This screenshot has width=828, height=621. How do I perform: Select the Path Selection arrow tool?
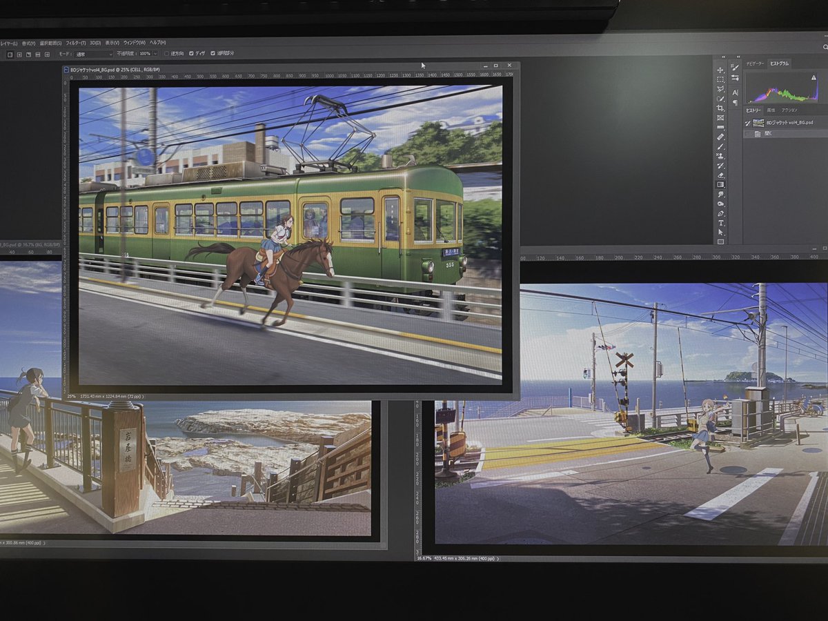[720, 232]
